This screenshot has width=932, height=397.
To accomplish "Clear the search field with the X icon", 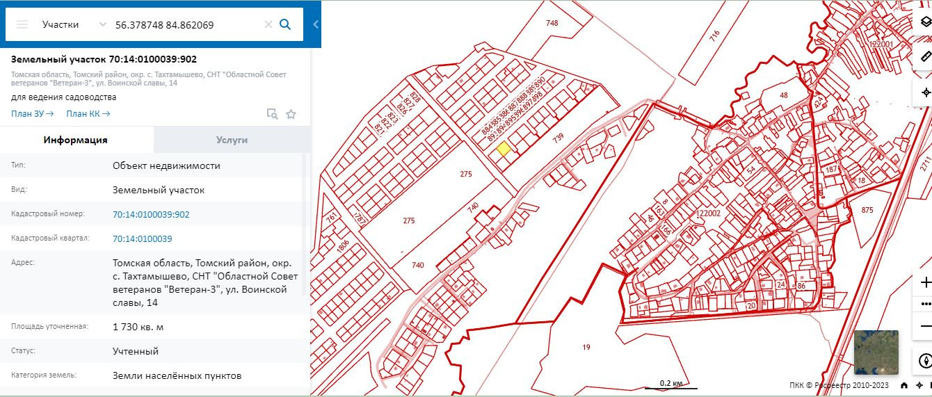I will pos(268,24).
